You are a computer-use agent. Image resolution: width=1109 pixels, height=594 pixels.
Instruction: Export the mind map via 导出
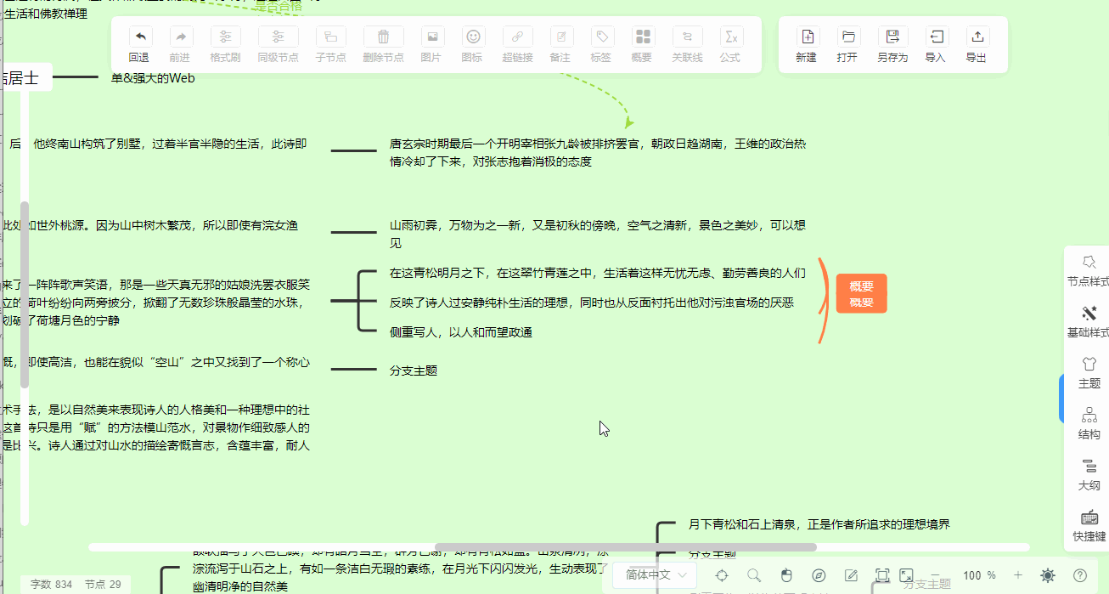pos(977,44)
